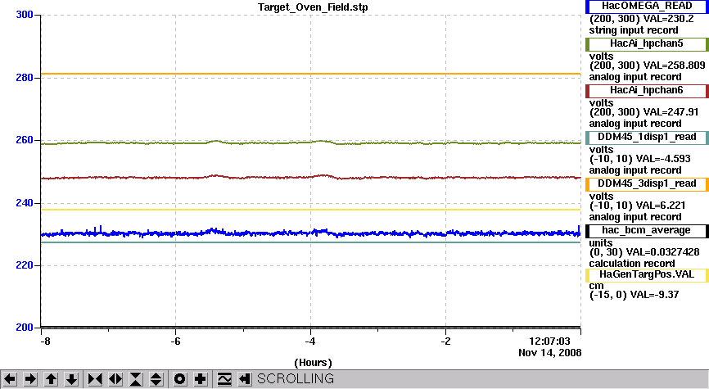Click the -2 hours x-axis tick label
The image size is (709, 389).
[x=445, y=342]
